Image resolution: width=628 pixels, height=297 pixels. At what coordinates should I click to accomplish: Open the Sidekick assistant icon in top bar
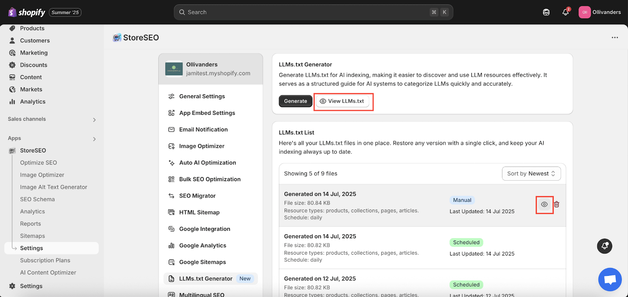pyautogui.click(x=546, y=12)
